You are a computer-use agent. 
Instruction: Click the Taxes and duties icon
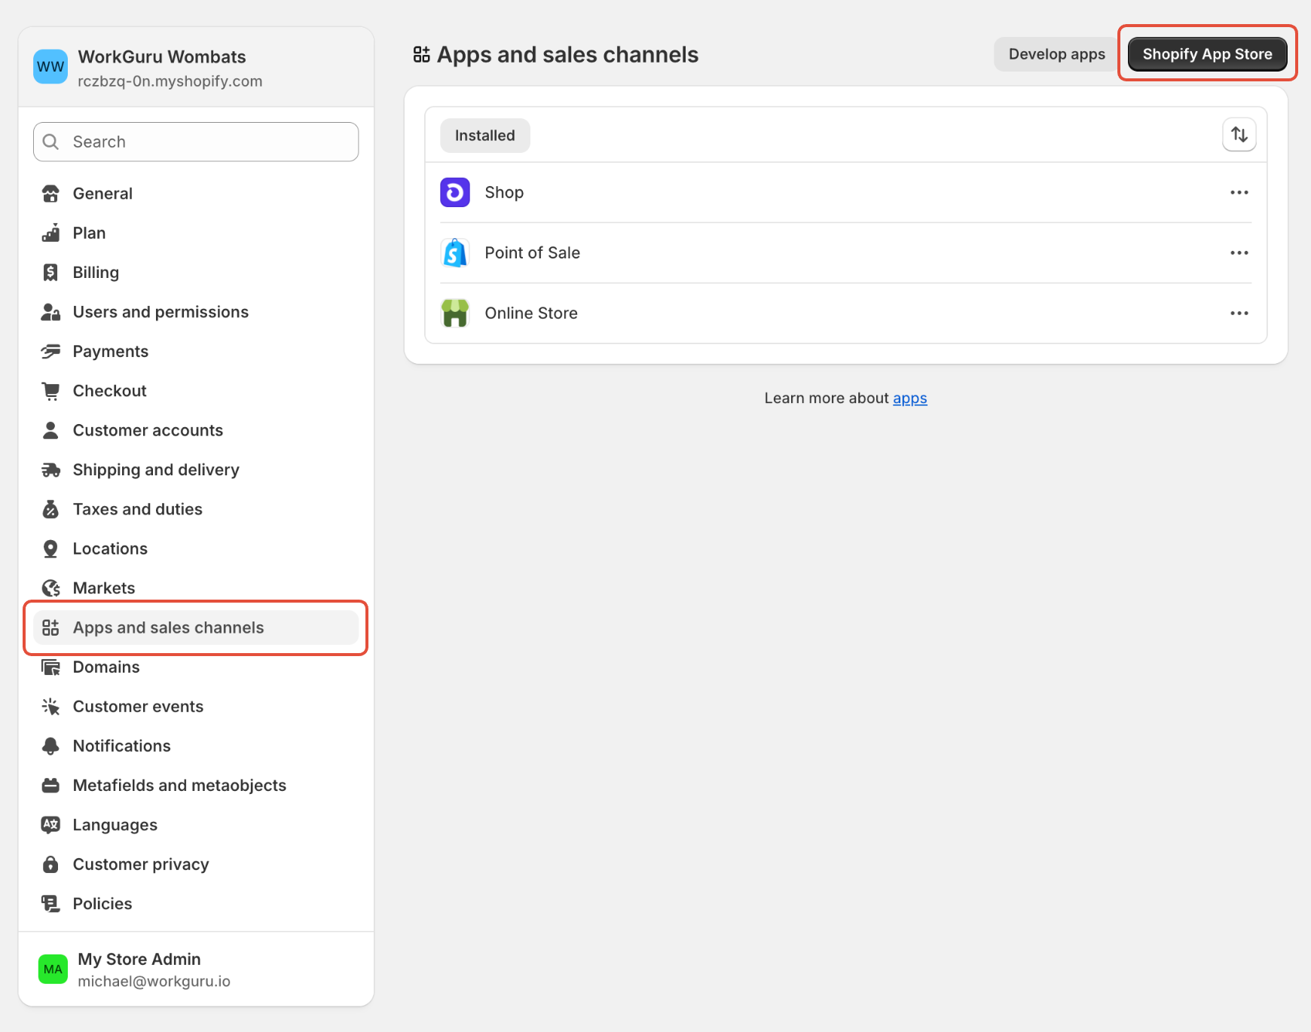[x=50, y=509]
